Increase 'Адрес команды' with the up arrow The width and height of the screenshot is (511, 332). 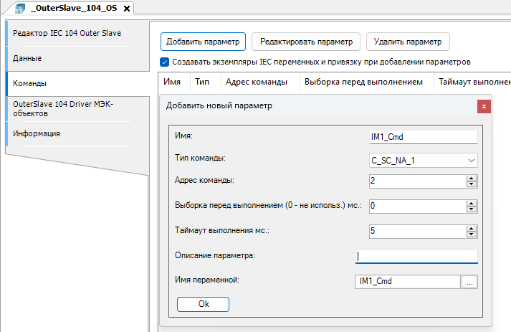[x=471, y=178]
